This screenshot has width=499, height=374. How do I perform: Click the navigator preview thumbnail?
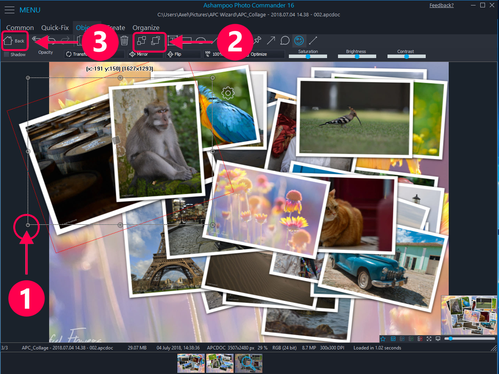[469, 315]
